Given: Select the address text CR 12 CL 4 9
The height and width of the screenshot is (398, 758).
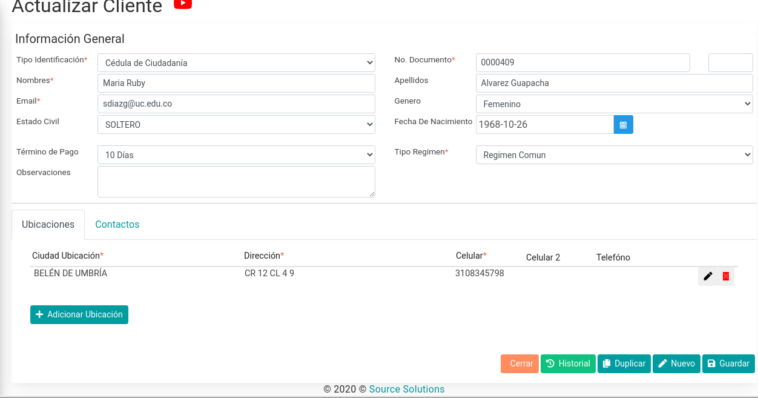Looking at the screenshot, I should pos(269,273).
